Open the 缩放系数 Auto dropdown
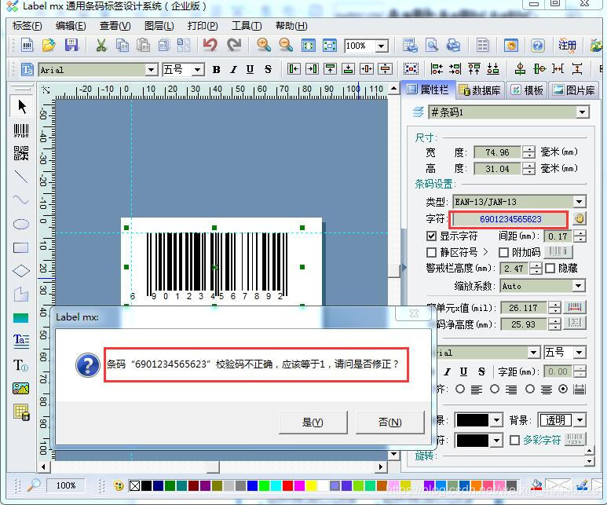 [x=579, y=286]
